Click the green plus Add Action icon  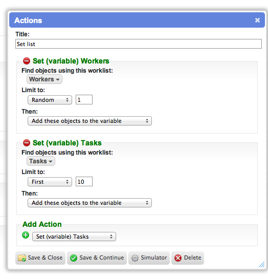pyautogui.click(x=26, y=235)
